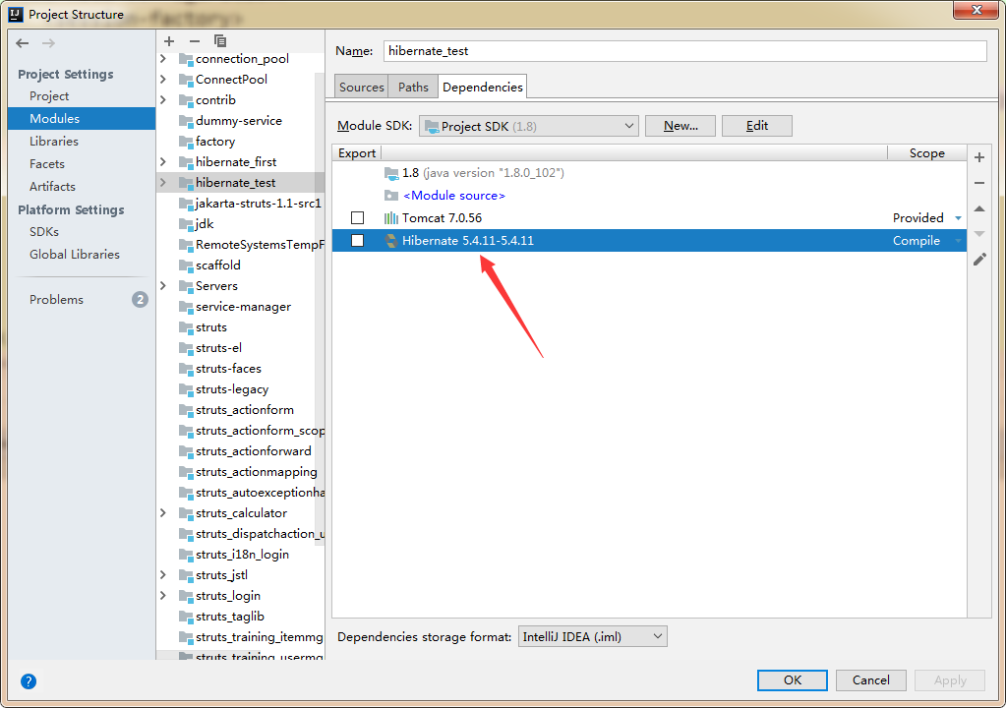The image size is (1006, 708).
Task: Select the service-manager module
Action: (243, 307)
